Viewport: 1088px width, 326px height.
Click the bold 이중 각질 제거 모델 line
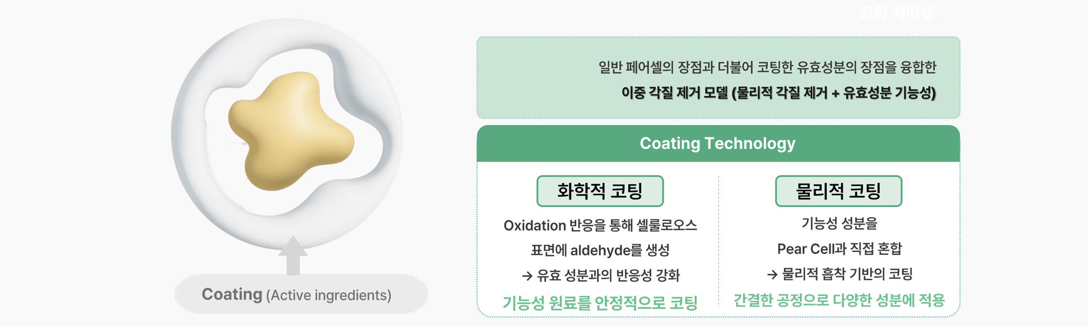778,93
